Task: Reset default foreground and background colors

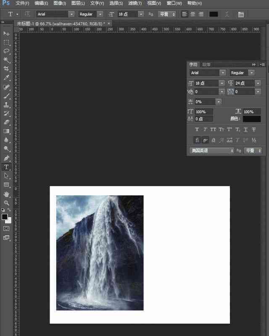Action: pyautogui.click(x=3, y=210)
